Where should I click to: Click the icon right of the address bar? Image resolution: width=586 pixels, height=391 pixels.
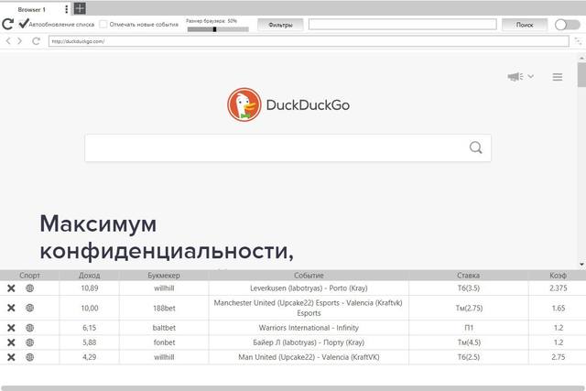click(x=578, y=41)
